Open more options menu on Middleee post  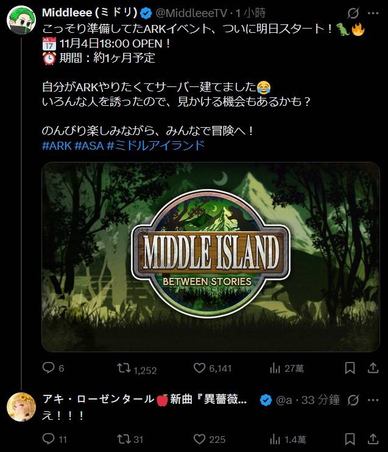click(x=373, y=13)
